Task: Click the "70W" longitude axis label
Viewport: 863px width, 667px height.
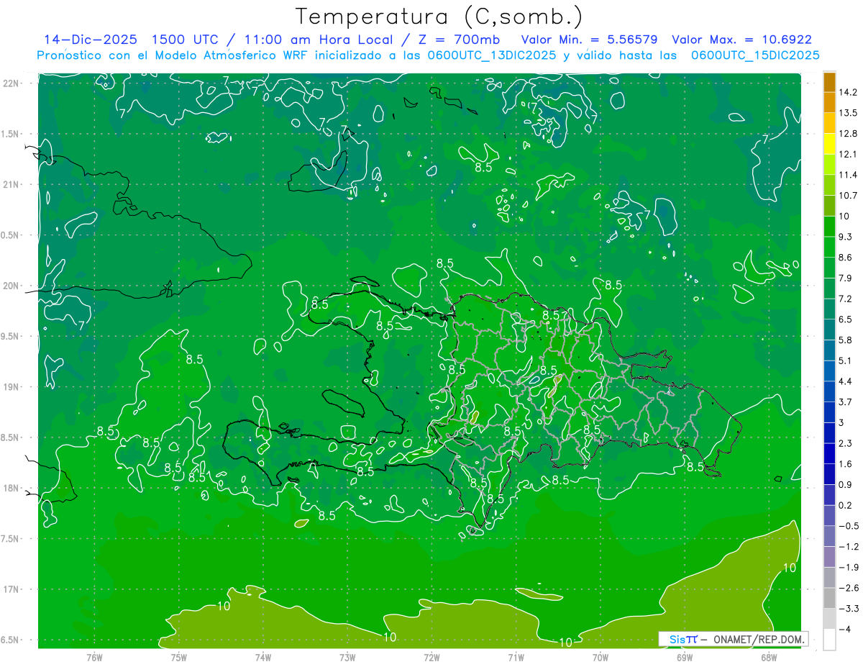Action: point(601,657)
